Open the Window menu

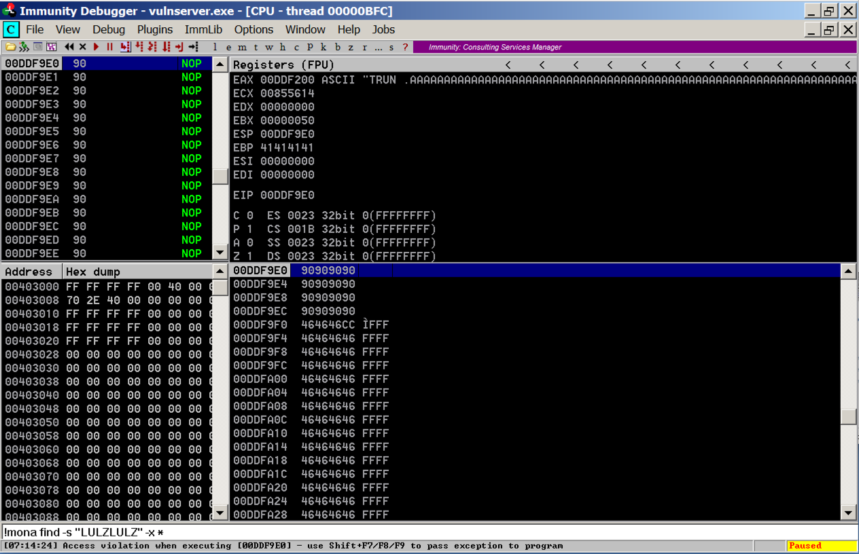pos(305,29)
